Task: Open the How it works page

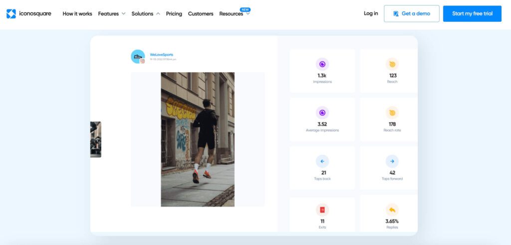Action: click(77, 13)
